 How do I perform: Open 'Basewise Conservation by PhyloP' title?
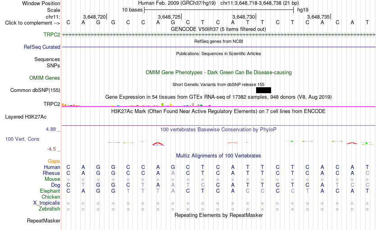(x=218, y=130)
